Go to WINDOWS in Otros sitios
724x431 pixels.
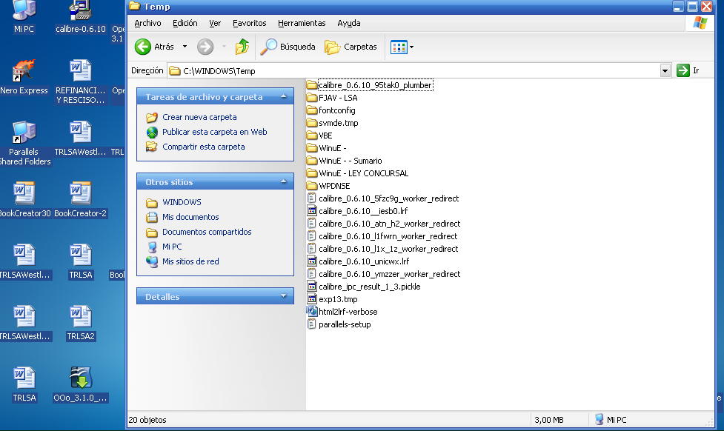(x=182, y=202)
